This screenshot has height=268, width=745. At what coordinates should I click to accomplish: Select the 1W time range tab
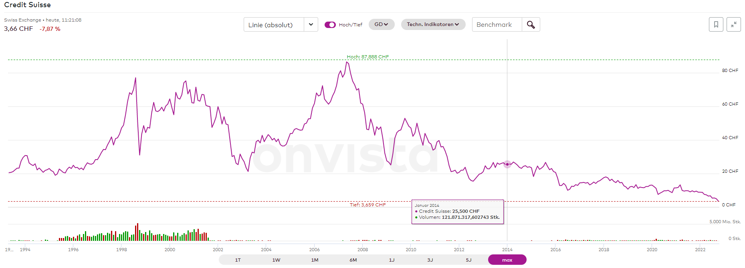tap(276, 260)
